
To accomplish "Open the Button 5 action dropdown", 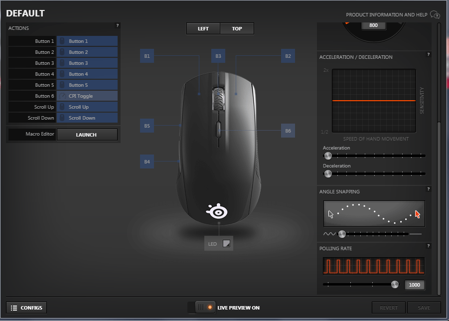I will tap(87, 85).
